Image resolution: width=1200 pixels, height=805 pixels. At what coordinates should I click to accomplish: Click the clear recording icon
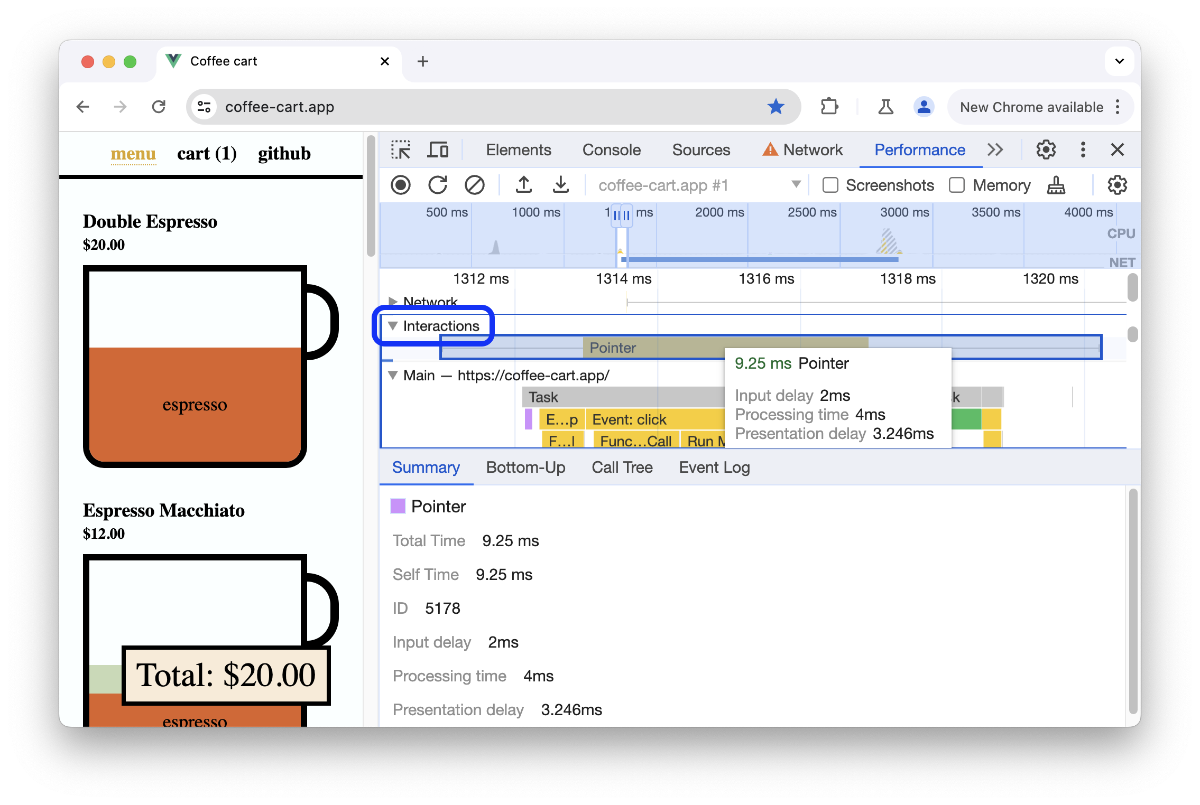coord(474,185)
